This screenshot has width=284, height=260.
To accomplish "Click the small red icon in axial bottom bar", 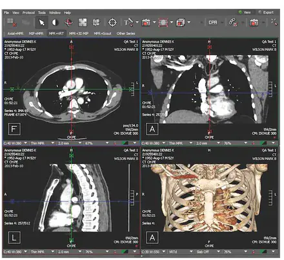I will click(x=115, y=143).
